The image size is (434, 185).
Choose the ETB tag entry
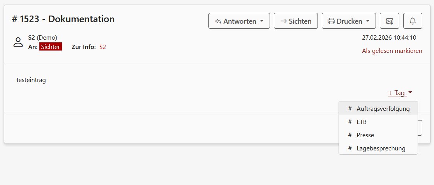362,122
